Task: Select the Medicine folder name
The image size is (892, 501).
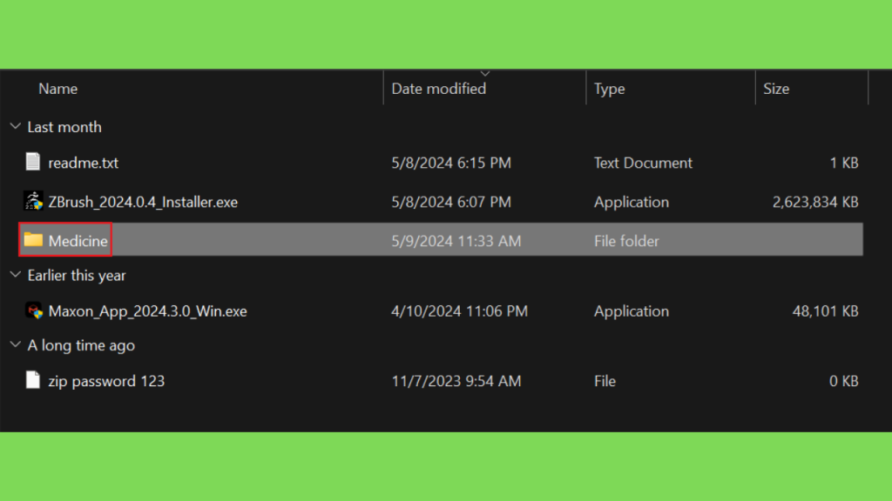Action: [78, 241]
